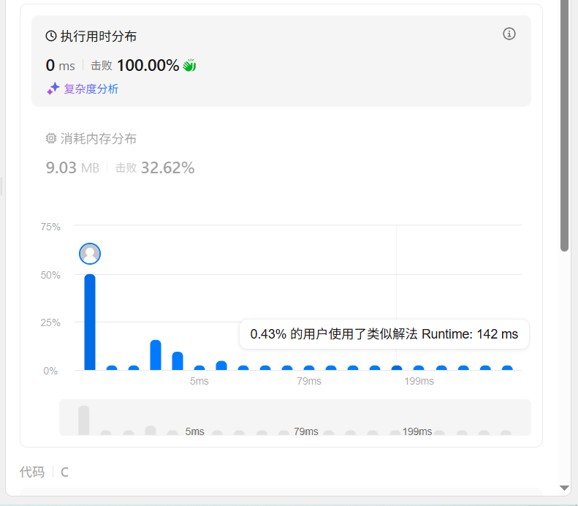Click the tall gray bar in overview strip
The height and width of the screenshot is (506, 578).
point(84,420)
